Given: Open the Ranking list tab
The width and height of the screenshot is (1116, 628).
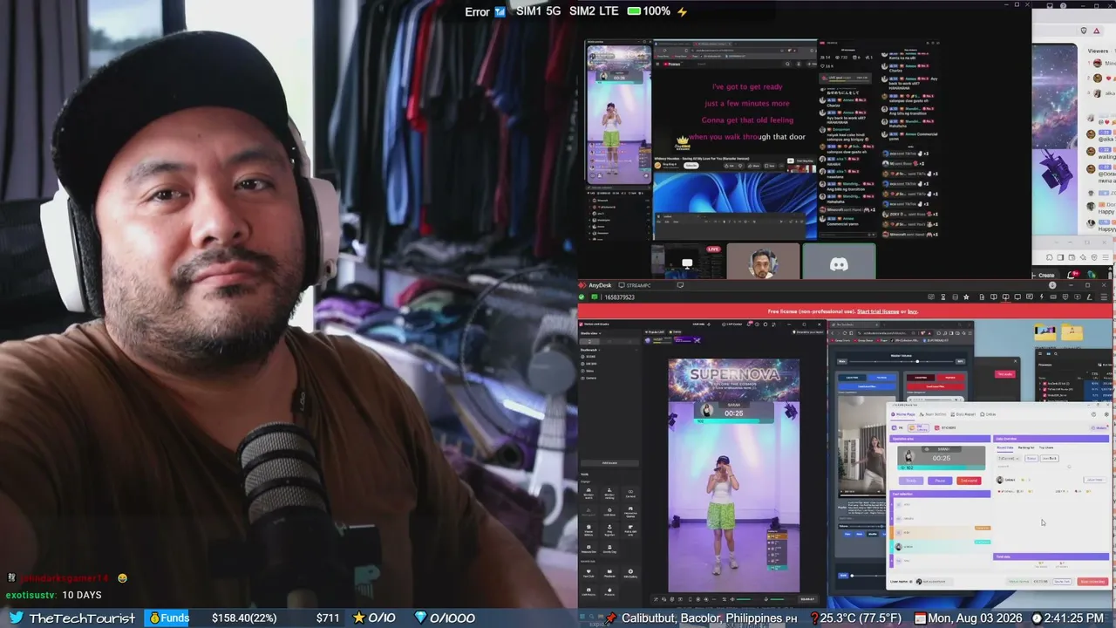Looking at the screenshot, I should pyautogui.click(x=1027, y=447).
